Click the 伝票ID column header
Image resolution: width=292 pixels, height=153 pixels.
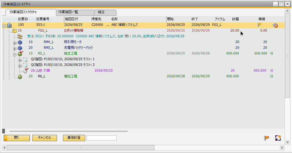tap(23, 19)
